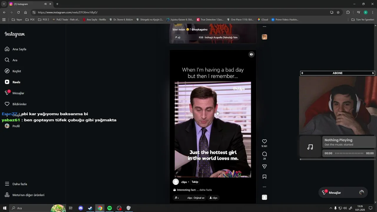The image size is (377, 212).
Task: Open the audio thumbnail beside the clips reel
Action: (264, 197)
